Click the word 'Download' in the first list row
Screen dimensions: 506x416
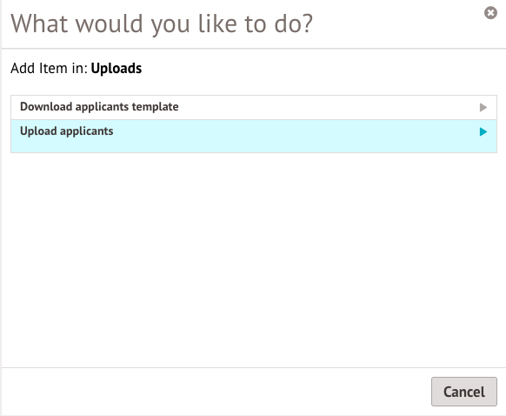point(46,106)
